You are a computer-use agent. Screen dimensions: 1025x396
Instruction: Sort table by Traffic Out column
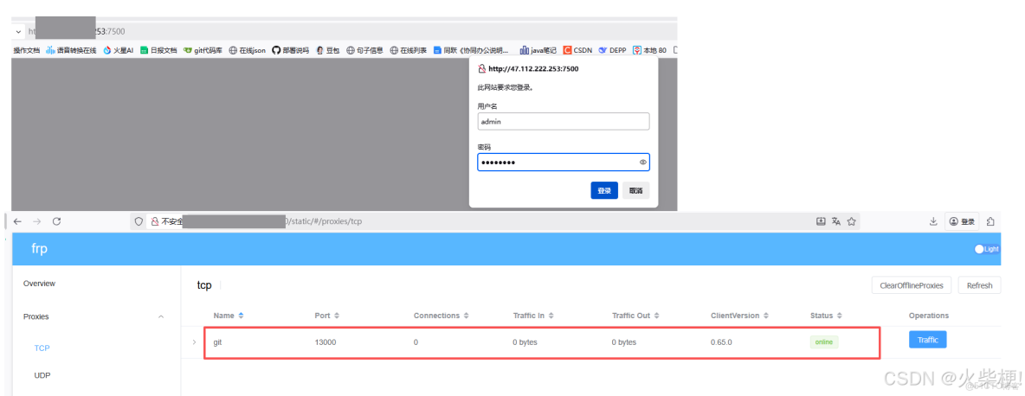point(635,316)
